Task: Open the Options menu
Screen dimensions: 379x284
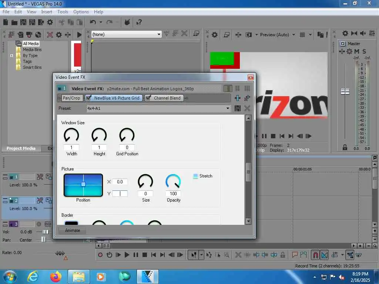Action: [x=81, y=12]
